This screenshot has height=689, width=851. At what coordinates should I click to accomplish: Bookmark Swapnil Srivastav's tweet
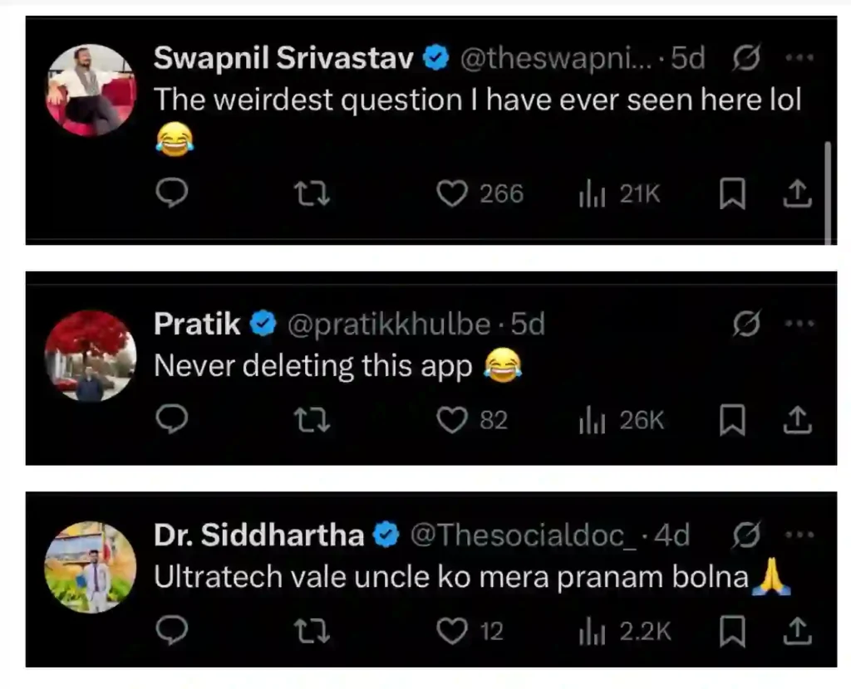click(732, 193)
